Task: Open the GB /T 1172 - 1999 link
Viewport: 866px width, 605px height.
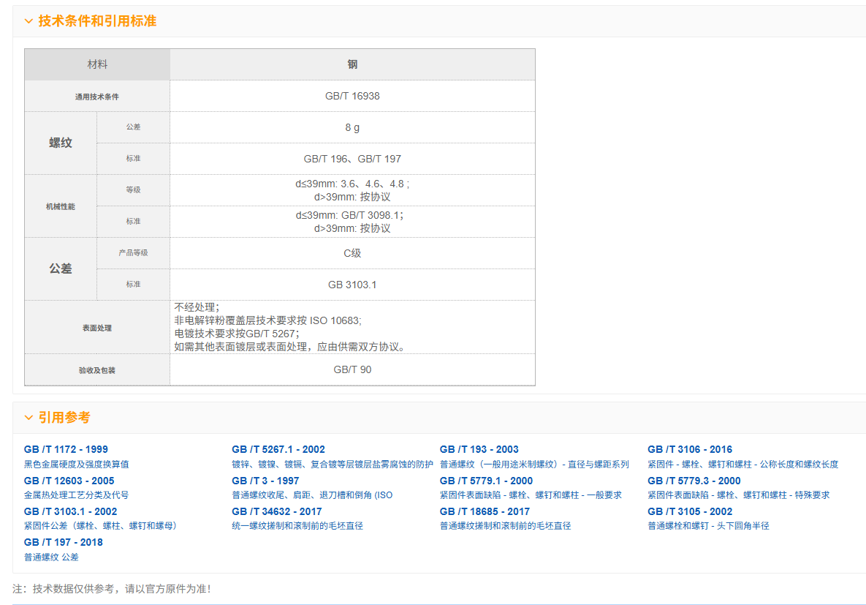Action: (66, 449)
